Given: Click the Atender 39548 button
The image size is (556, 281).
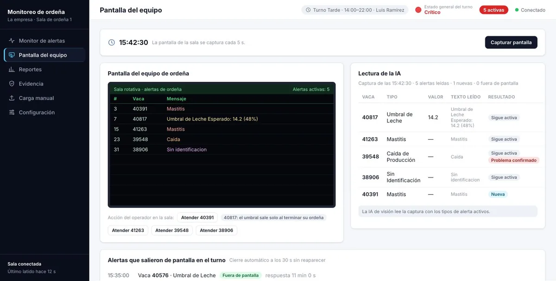Looking at the screenshot, I should pyautogui.click(x=172, y=230).
